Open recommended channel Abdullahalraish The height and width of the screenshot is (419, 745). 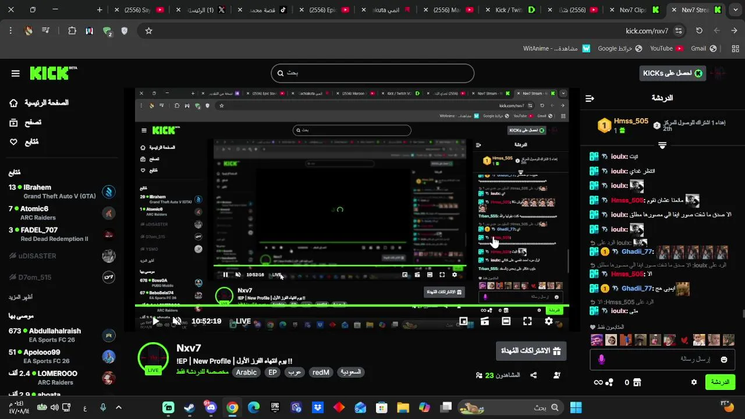(x=62, y=335)
